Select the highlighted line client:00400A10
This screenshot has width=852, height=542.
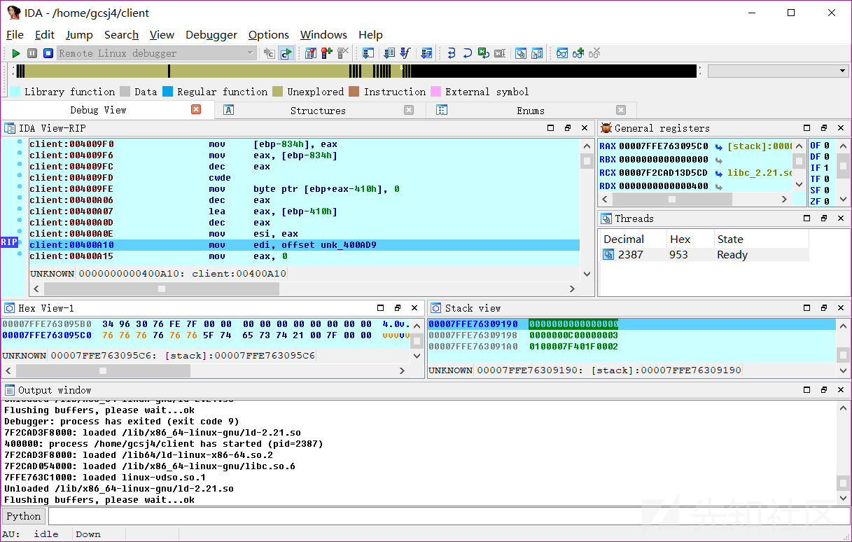pyautogui.click(x=304, y=245)
